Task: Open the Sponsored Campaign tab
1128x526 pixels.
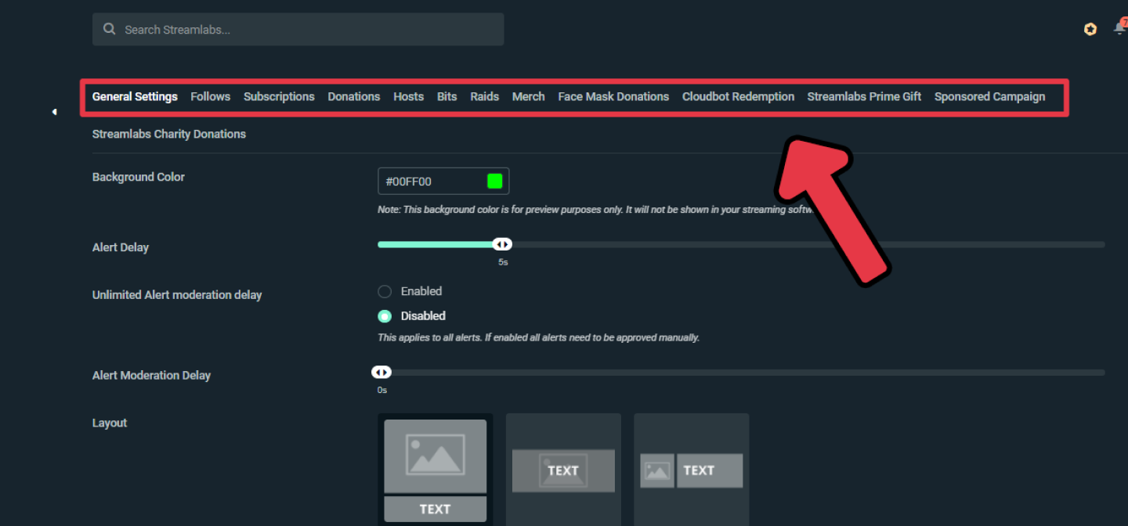Action: [x=989, y=96]
